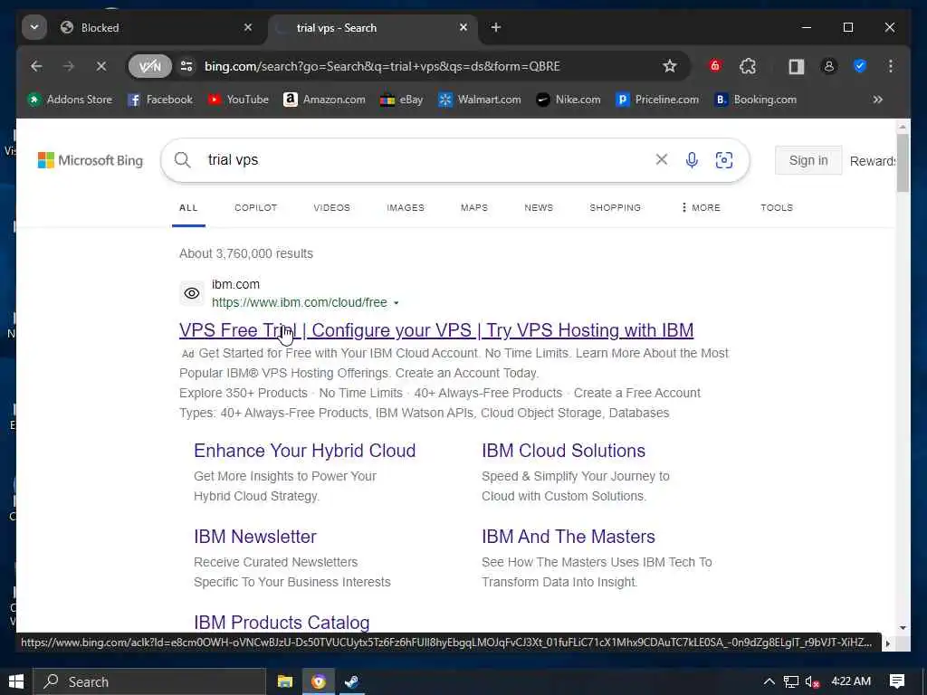Bookmark this page with the star
Screen dimensions: 927x695
(669, 66)
